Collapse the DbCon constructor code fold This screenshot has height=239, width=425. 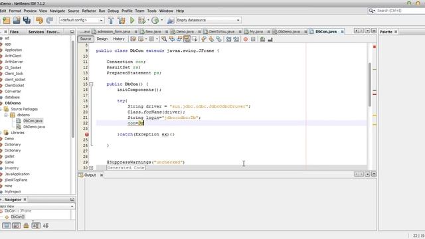tap(92, 84)
